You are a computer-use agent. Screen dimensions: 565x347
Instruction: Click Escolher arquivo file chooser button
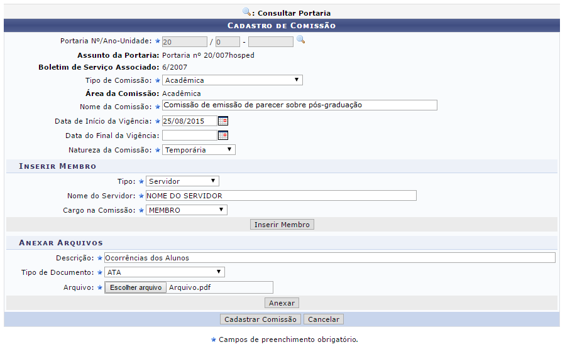pyautogui.click(x=135, y=287)
